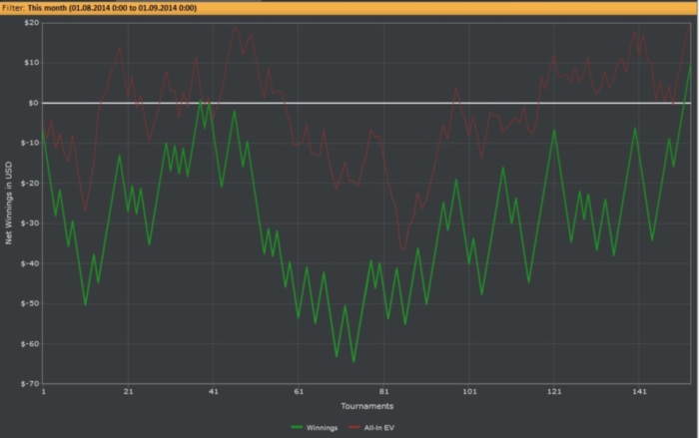This screenshot has height=438, width=699.
Task: Click the $-20 y-axis label
Action: [x=30, y=184]
